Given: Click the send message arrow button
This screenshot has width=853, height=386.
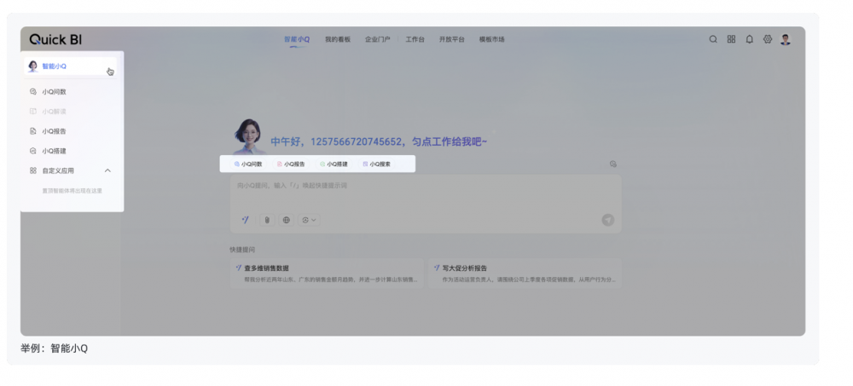Looking at the screenshot, I should tap(607, 220).
